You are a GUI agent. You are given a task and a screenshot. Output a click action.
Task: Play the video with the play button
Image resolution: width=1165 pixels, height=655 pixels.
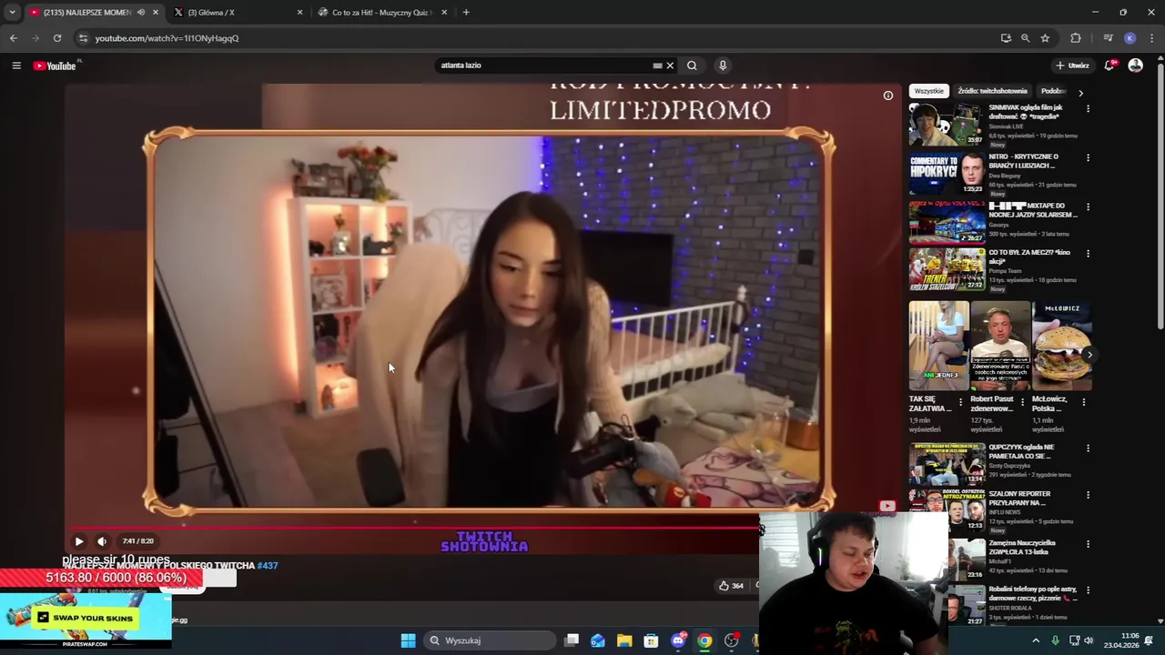point(79,541)
